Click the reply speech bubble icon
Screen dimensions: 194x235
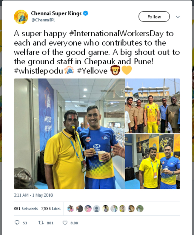[17, 222]
